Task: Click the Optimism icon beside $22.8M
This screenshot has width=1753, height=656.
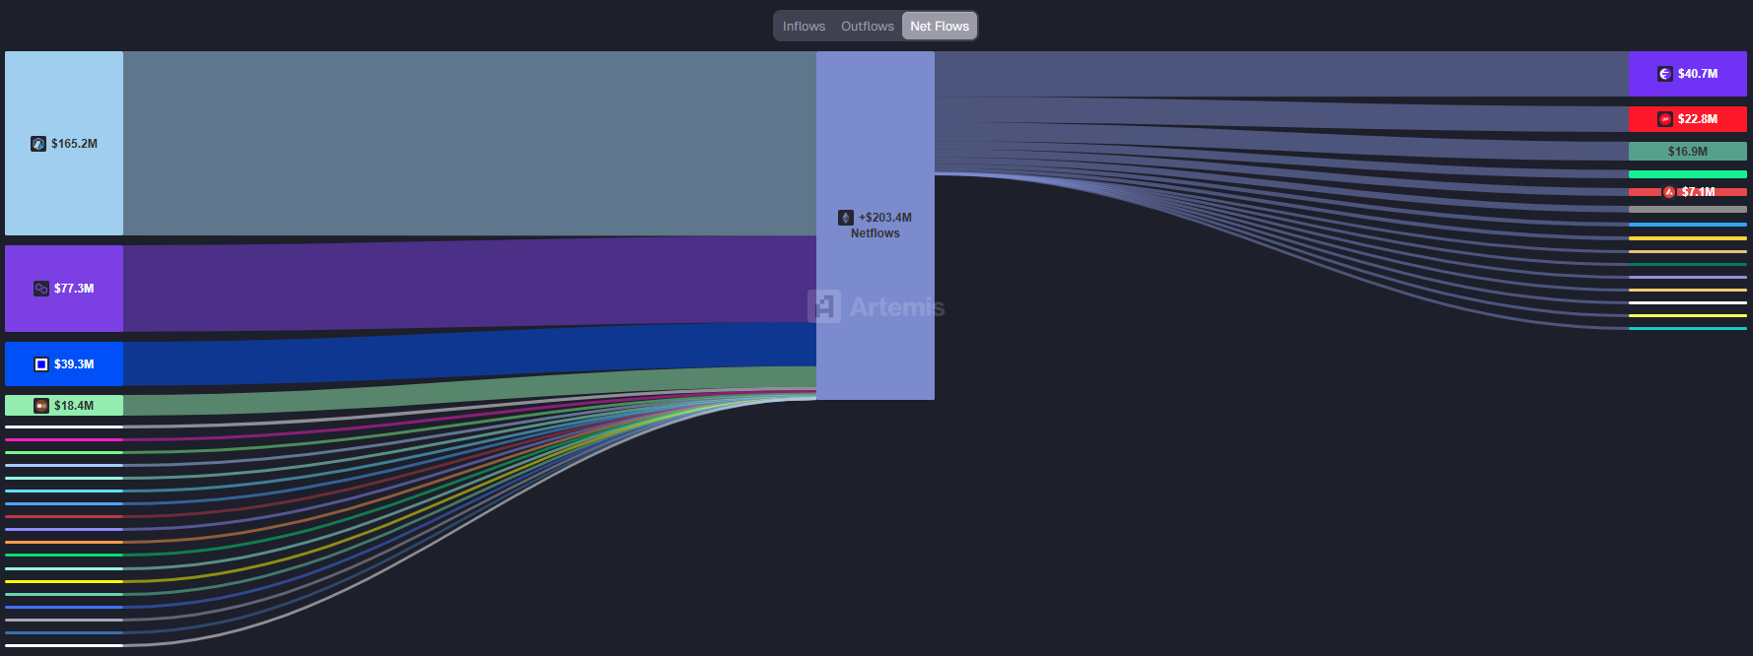Action: point(1665,119)
